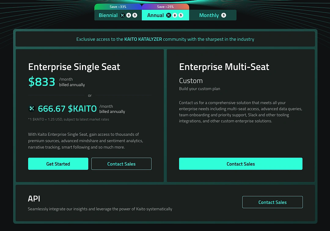Click the KAITO logo beside the 666.67 price
Screen dimensions: 330x231
[32, 108]
